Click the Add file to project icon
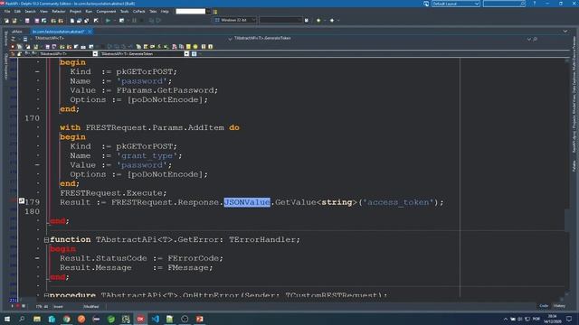Screen dimensions: 579x325 click(53, 21)
